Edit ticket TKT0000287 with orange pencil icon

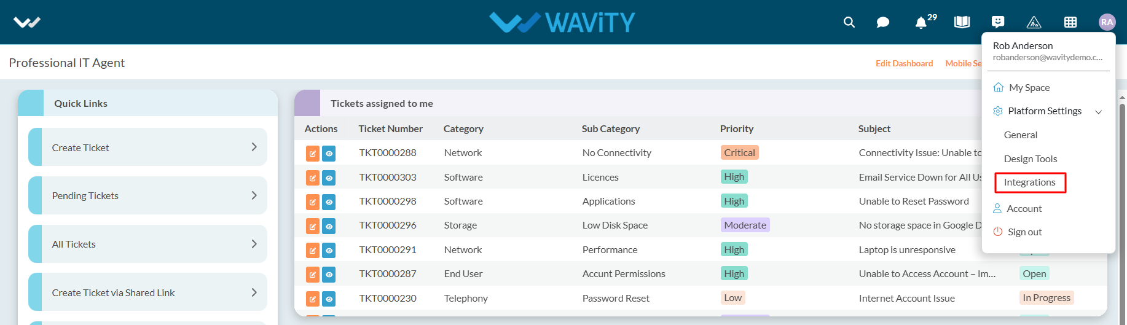pyautogui.click(x=312, y=274)
